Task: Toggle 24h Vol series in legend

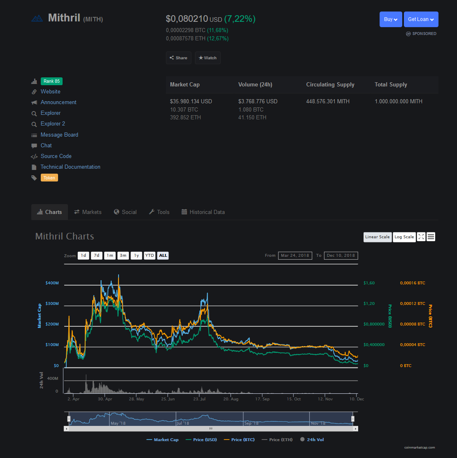Action: 312,439
